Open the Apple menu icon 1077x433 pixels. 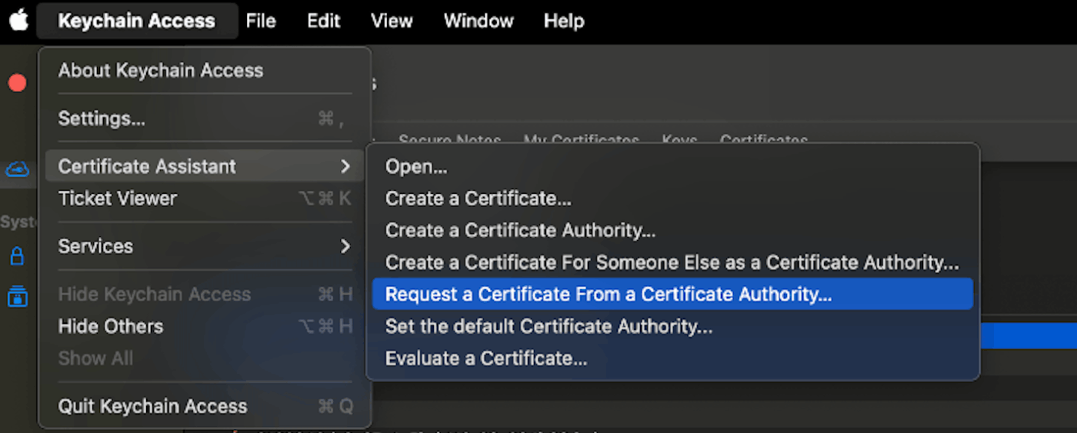18,21
